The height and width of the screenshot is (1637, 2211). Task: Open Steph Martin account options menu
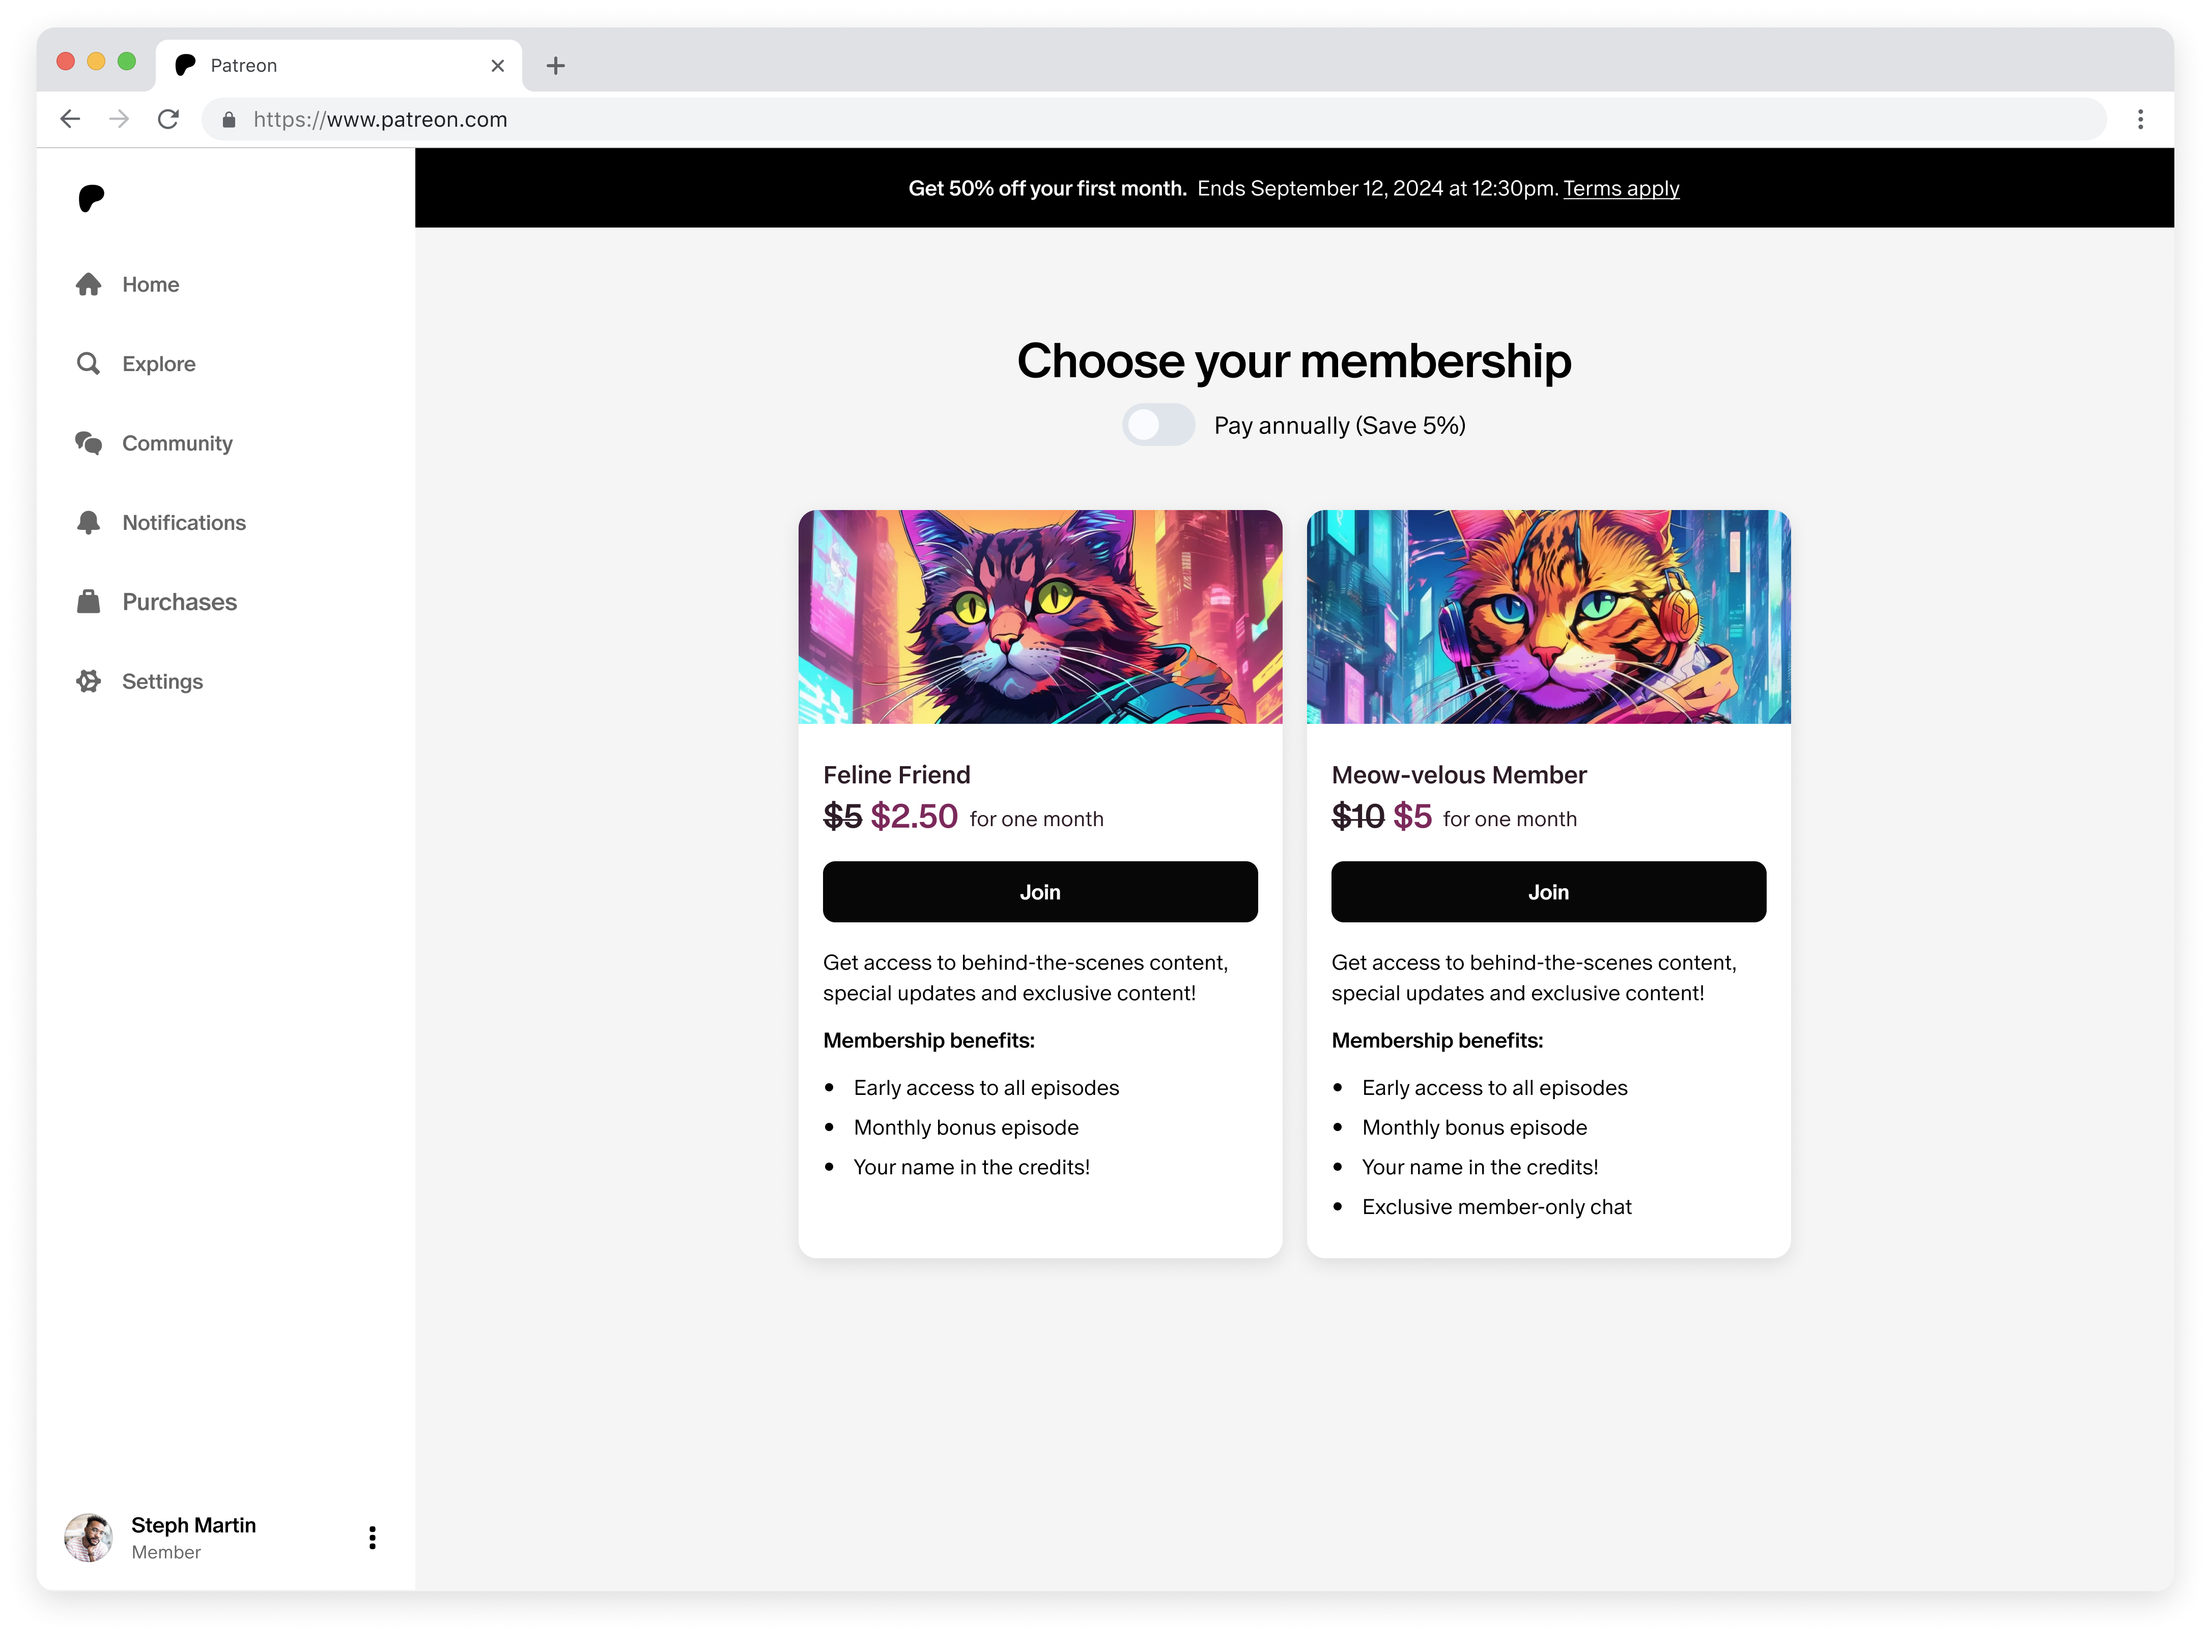373,1537
